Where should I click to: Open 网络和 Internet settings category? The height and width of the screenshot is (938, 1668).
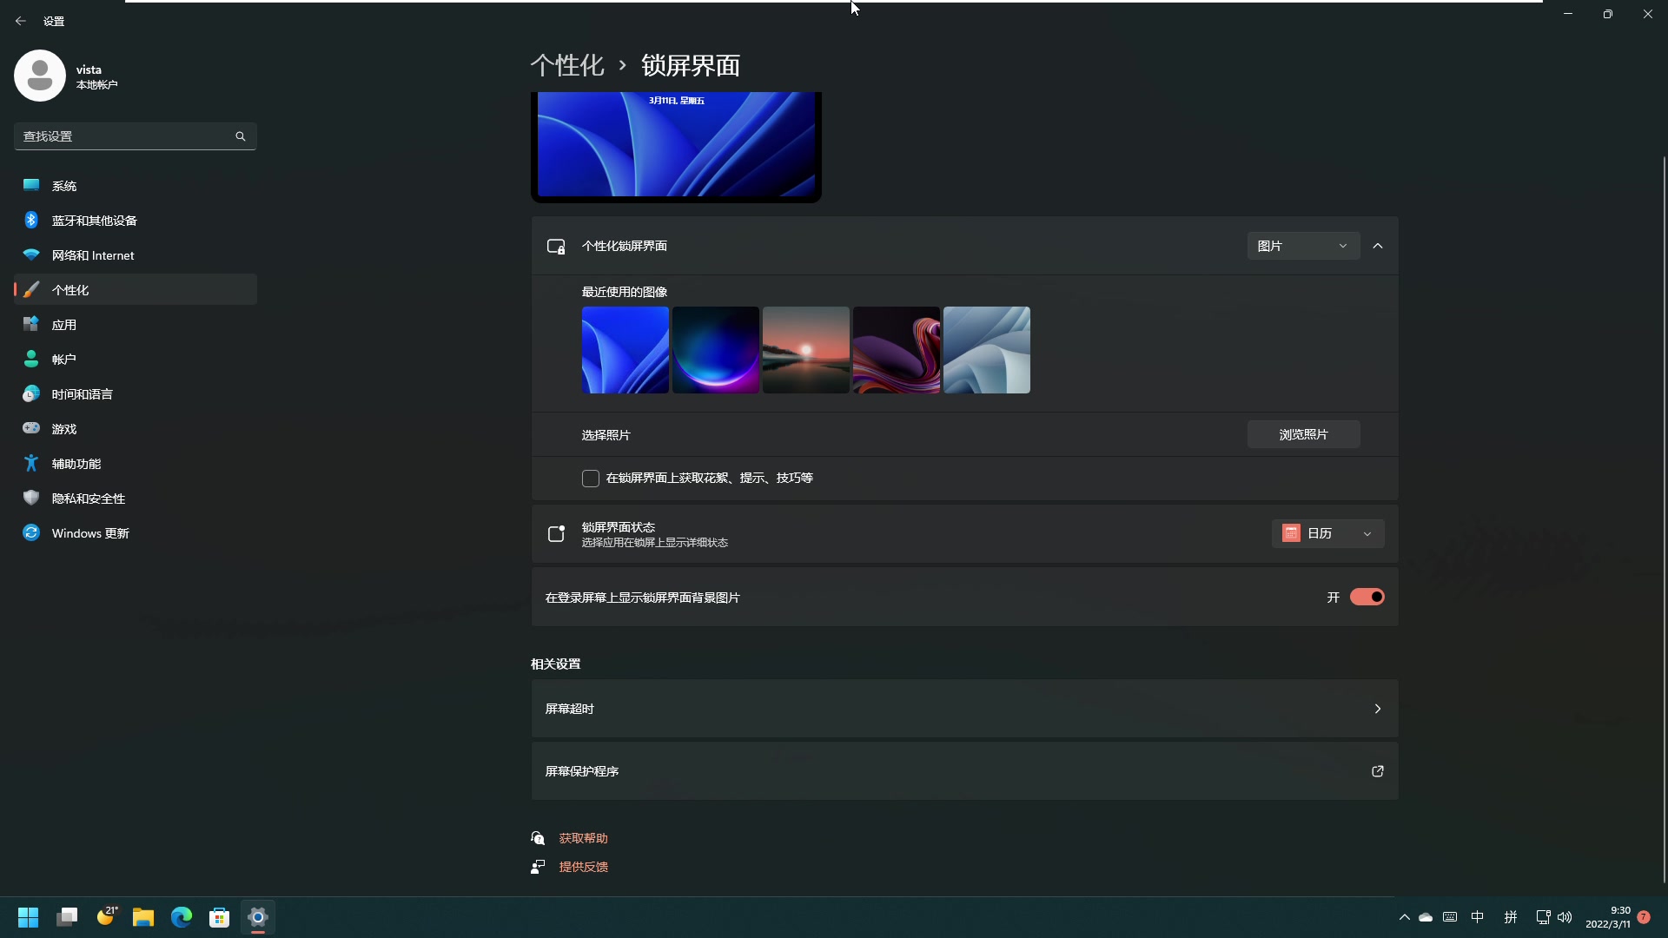click(136, 255)
